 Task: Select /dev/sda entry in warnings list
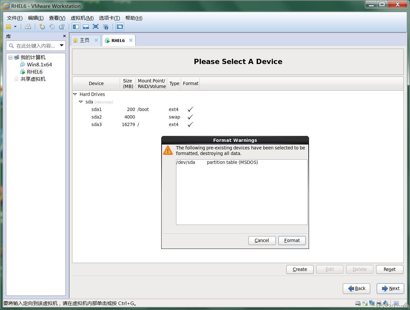[x=242, y=162]
